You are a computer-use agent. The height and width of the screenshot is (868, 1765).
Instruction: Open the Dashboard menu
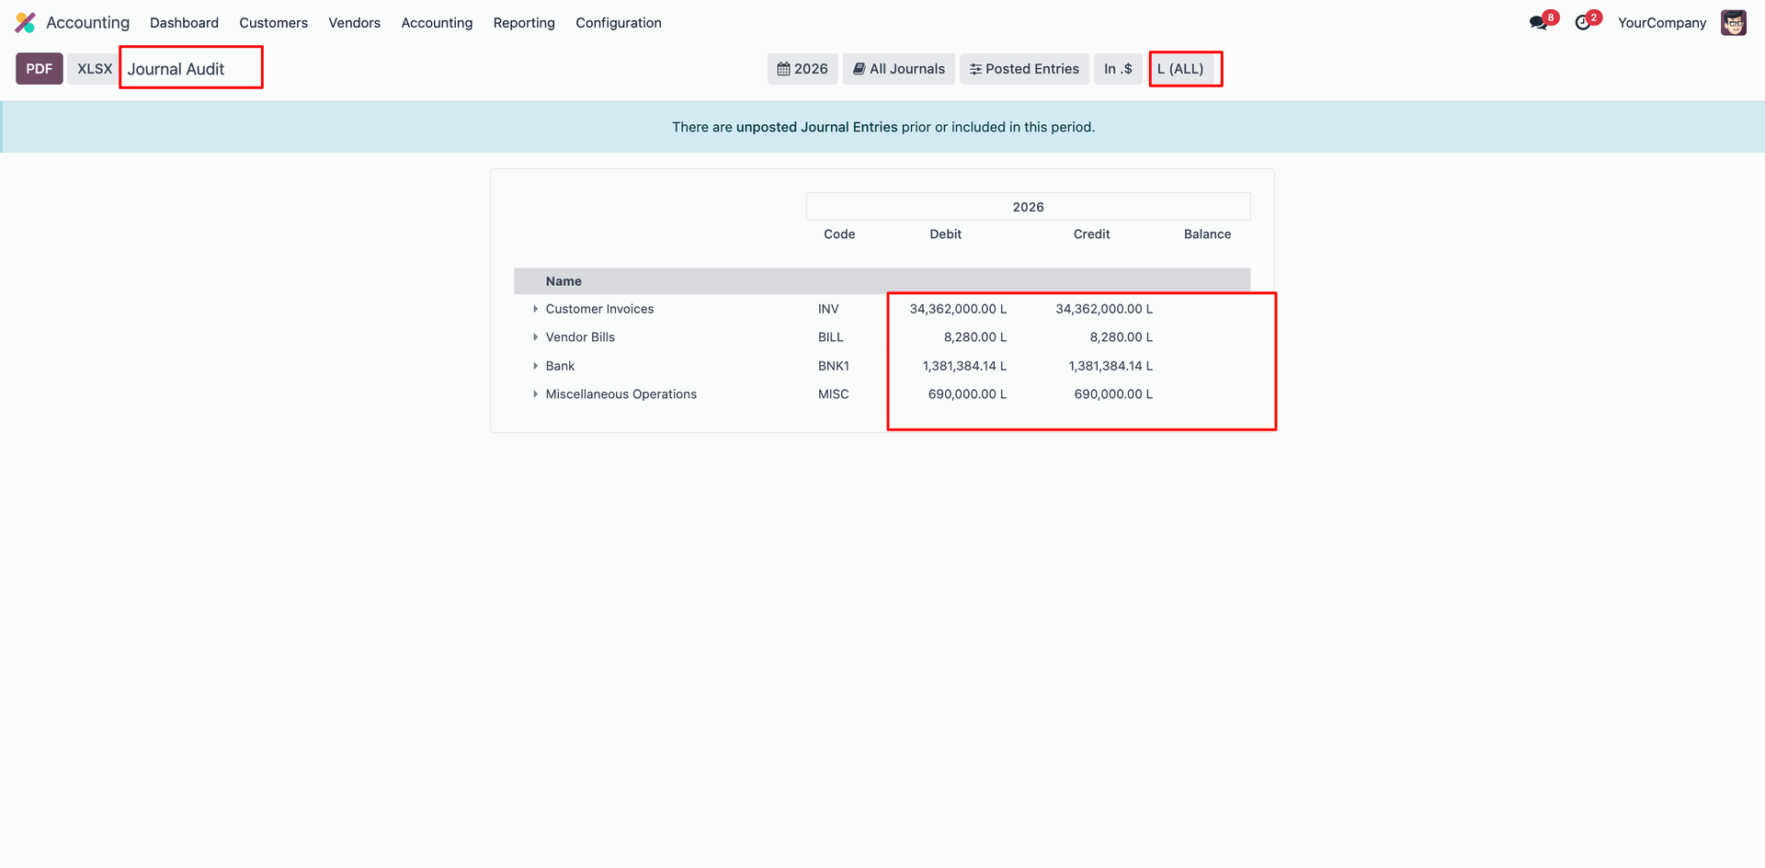(x=184, y=23)
